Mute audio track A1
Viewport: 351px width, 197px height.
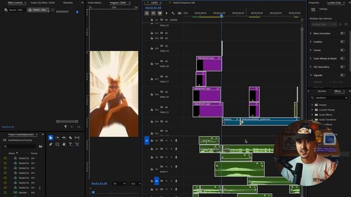[166, 141]
